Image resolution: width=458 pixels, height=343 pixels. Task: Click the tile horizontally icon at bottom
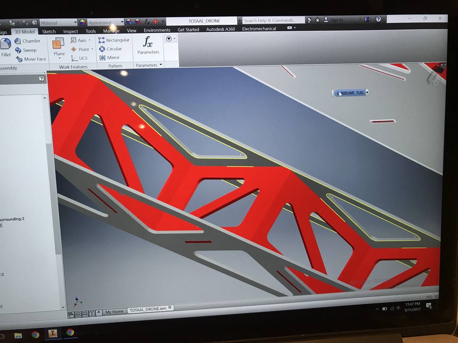[85, 314]
